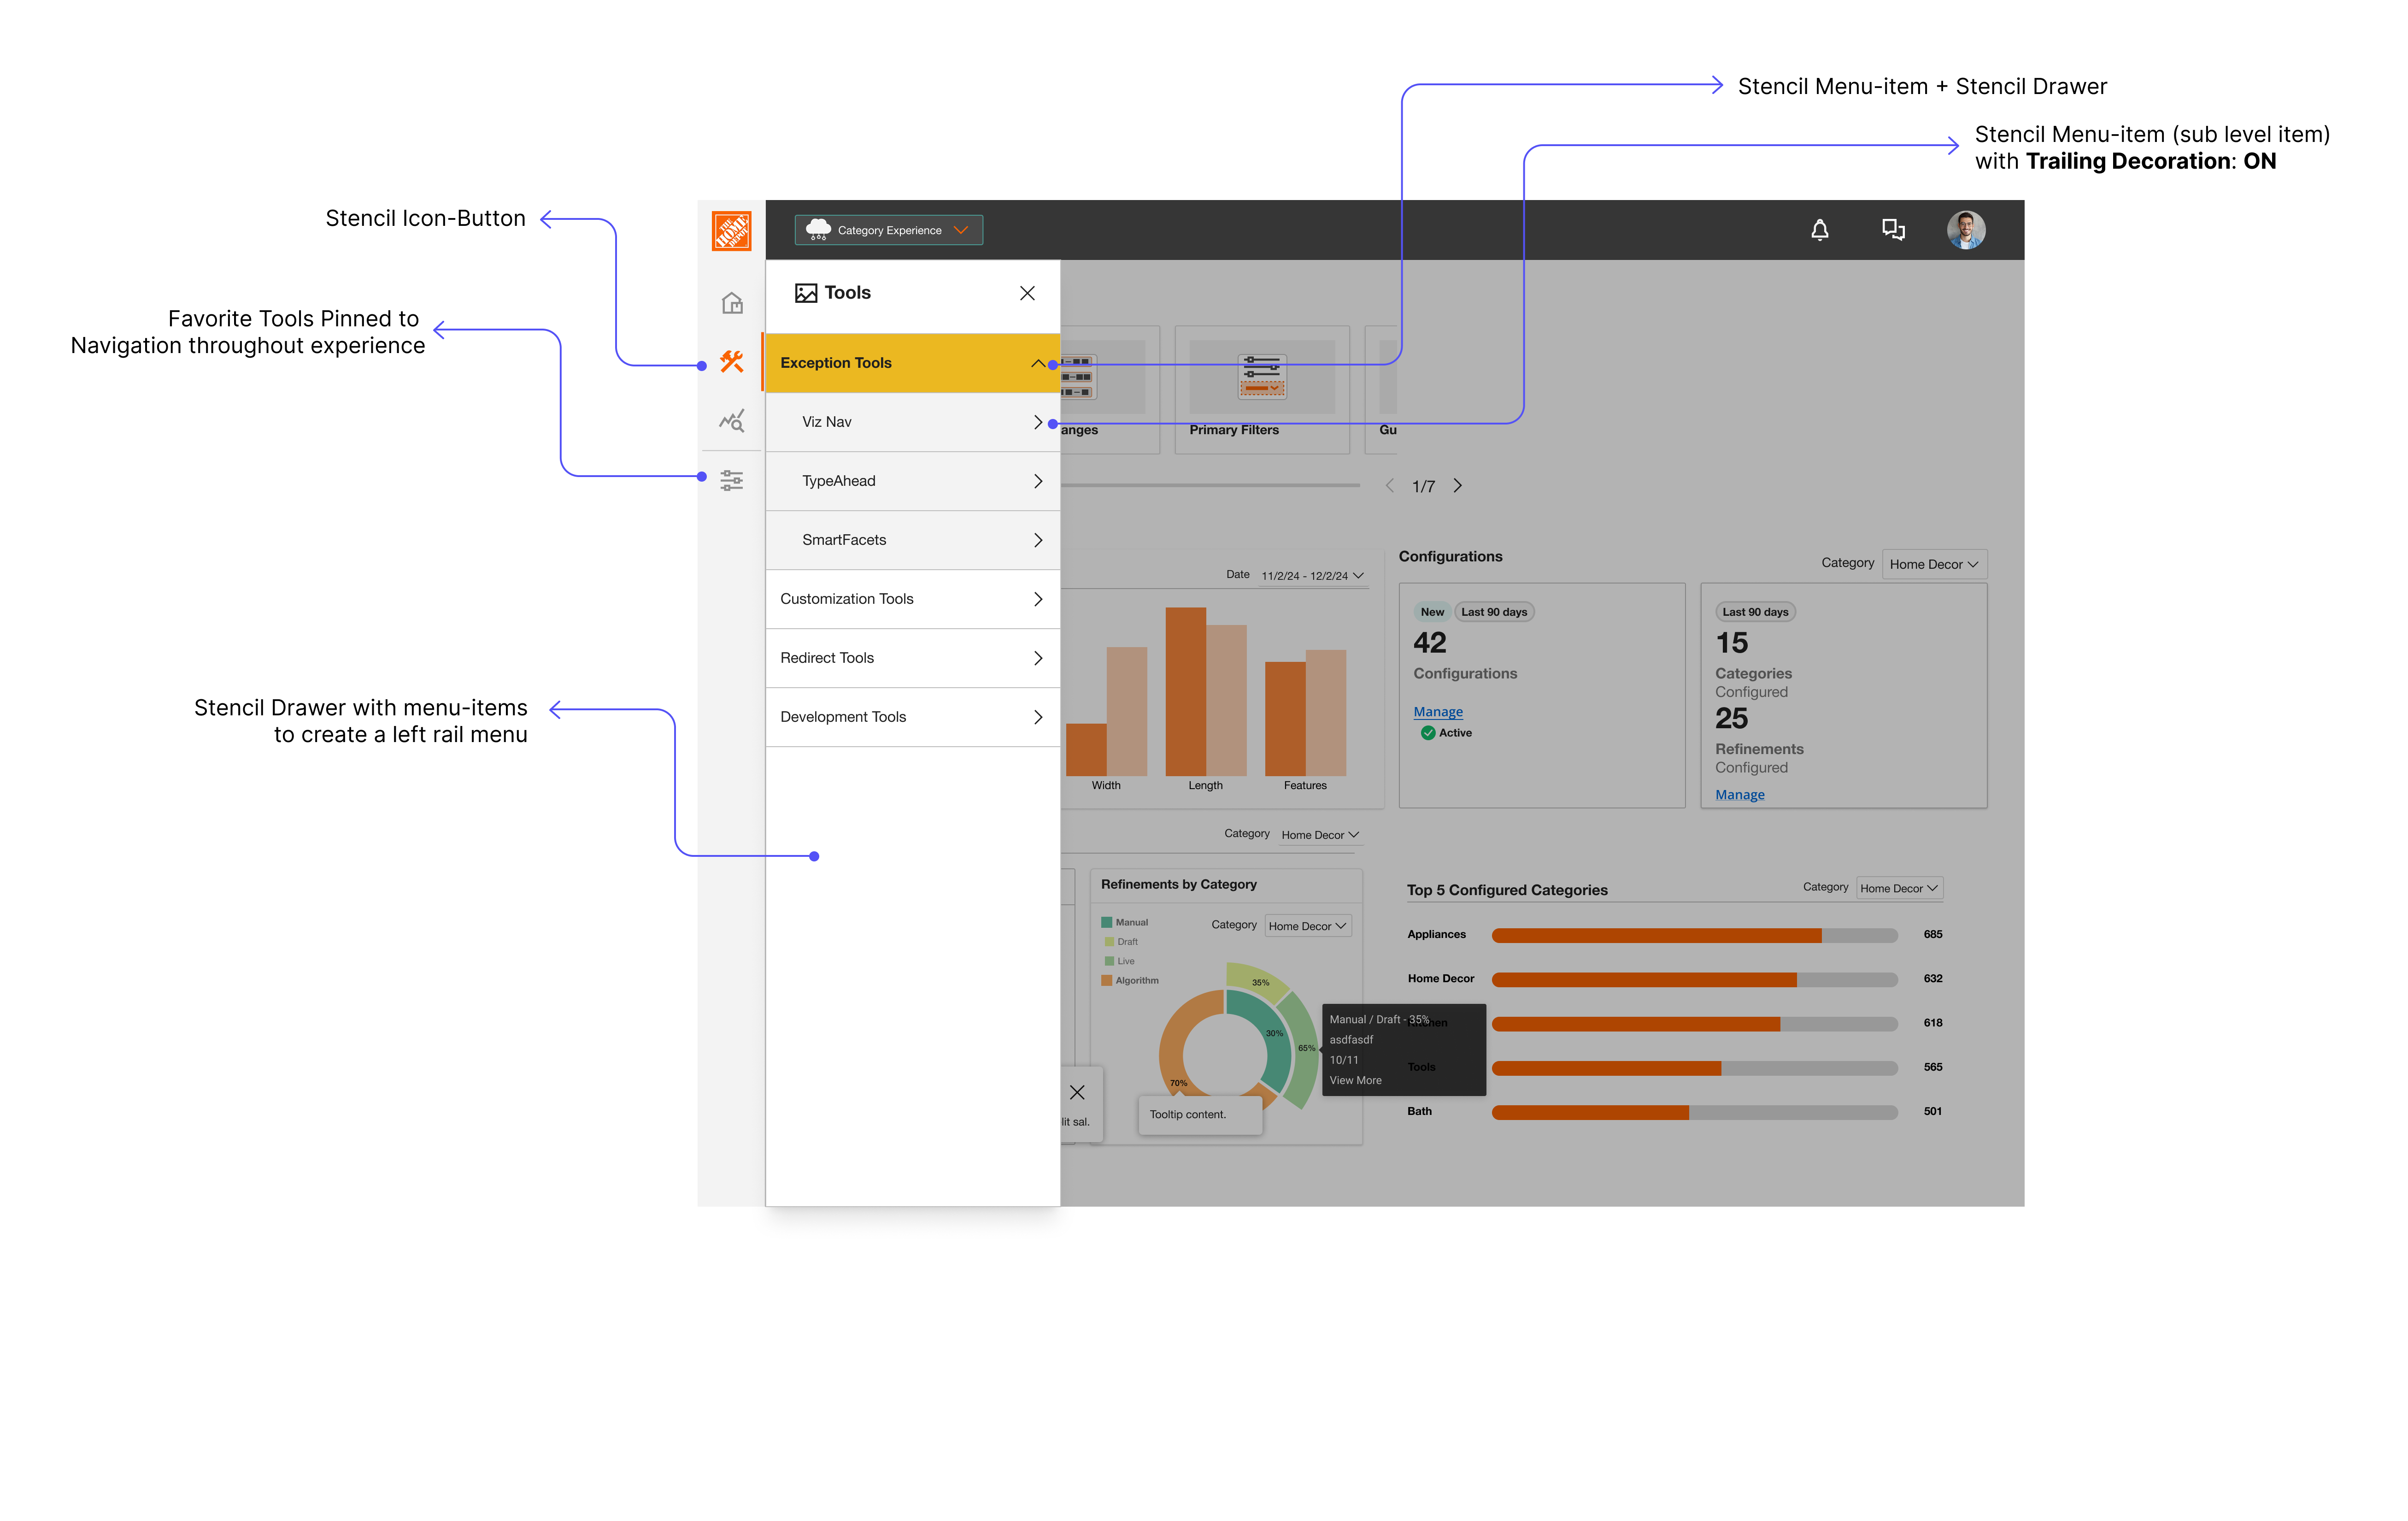
Task: Close the Tools drawer
Action: [x=1026, y=293]
